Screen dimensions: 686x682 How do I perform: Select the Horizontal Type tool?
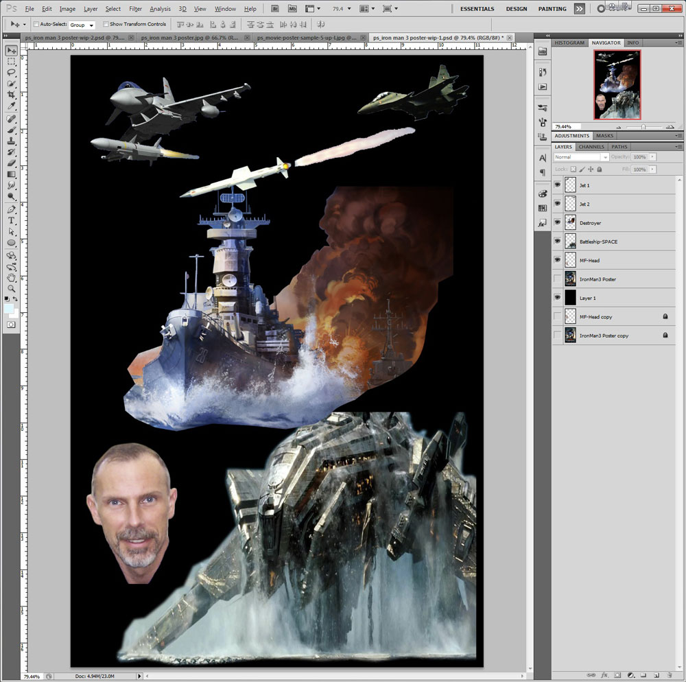click(x=12, y=220)
